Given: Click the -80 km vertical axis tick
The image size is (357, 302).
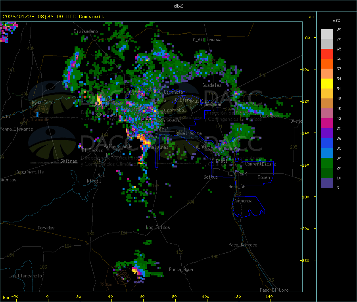Looking at the screenshot, I should (x=307, y=38).
